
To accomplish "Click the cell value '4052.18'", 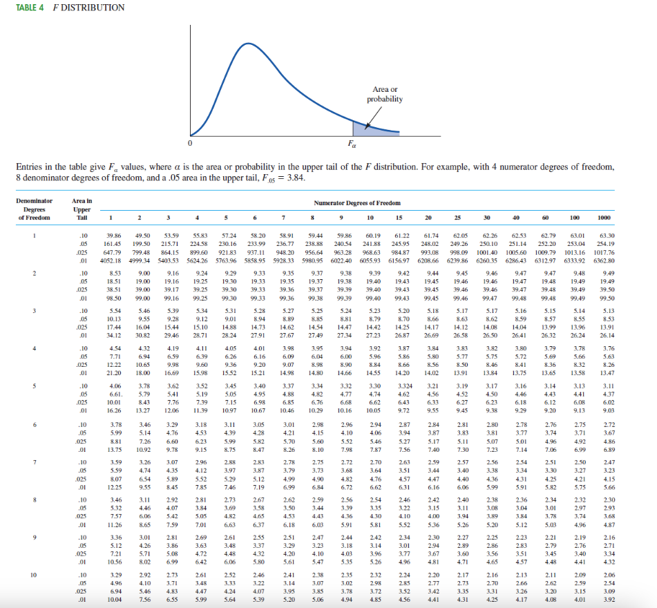I will (x=111, y=260).
